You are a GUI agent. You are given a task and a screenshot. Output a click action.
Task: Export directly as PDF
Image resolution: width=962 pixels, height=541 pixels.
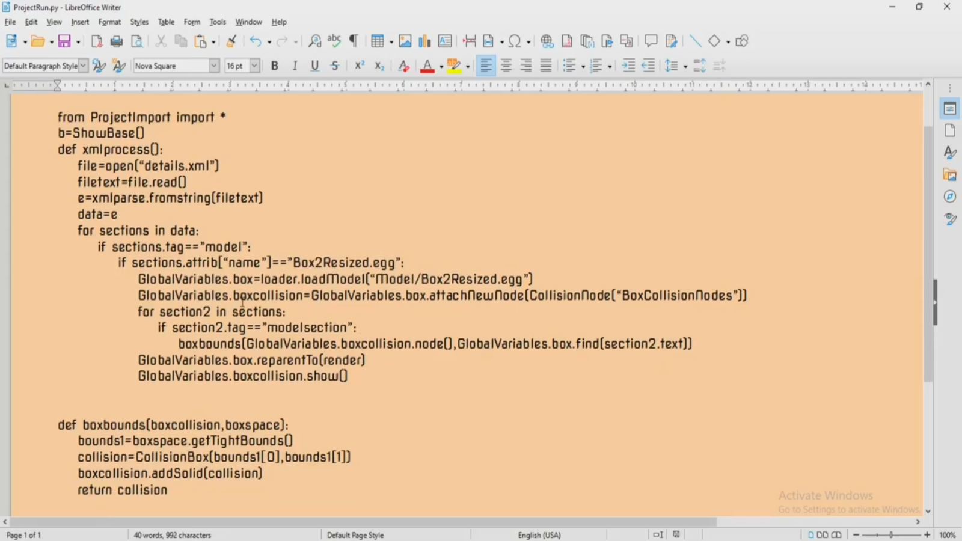(x=97, y=41)
